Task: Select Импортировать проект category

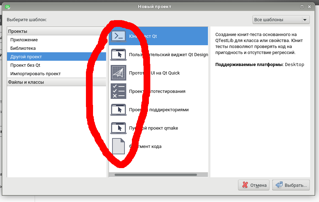Action: [x=57, y=74]
